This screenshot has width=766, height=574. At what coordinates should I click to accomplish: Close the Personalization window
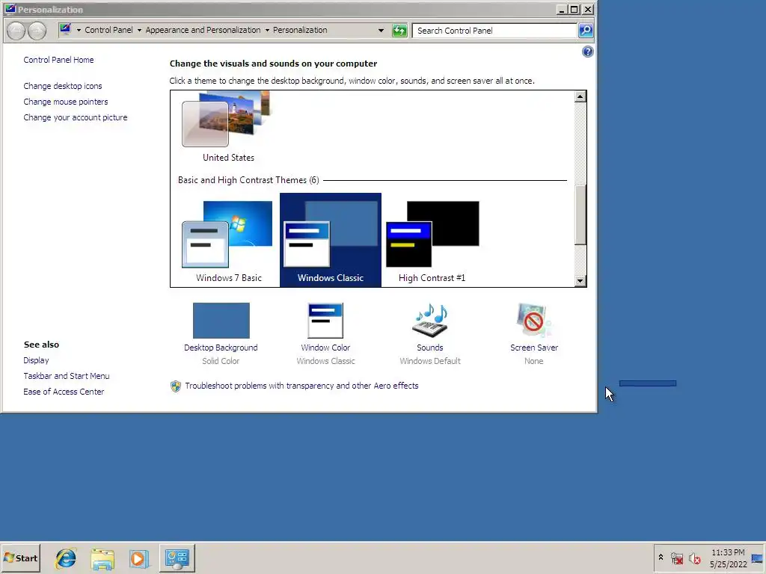click(588, 9)
